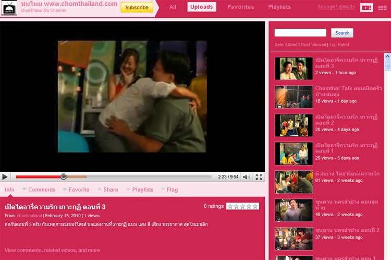Screen dimensions: 391x260
Task: Open the Playlists tab below player
Action: (x=140, y=190)
